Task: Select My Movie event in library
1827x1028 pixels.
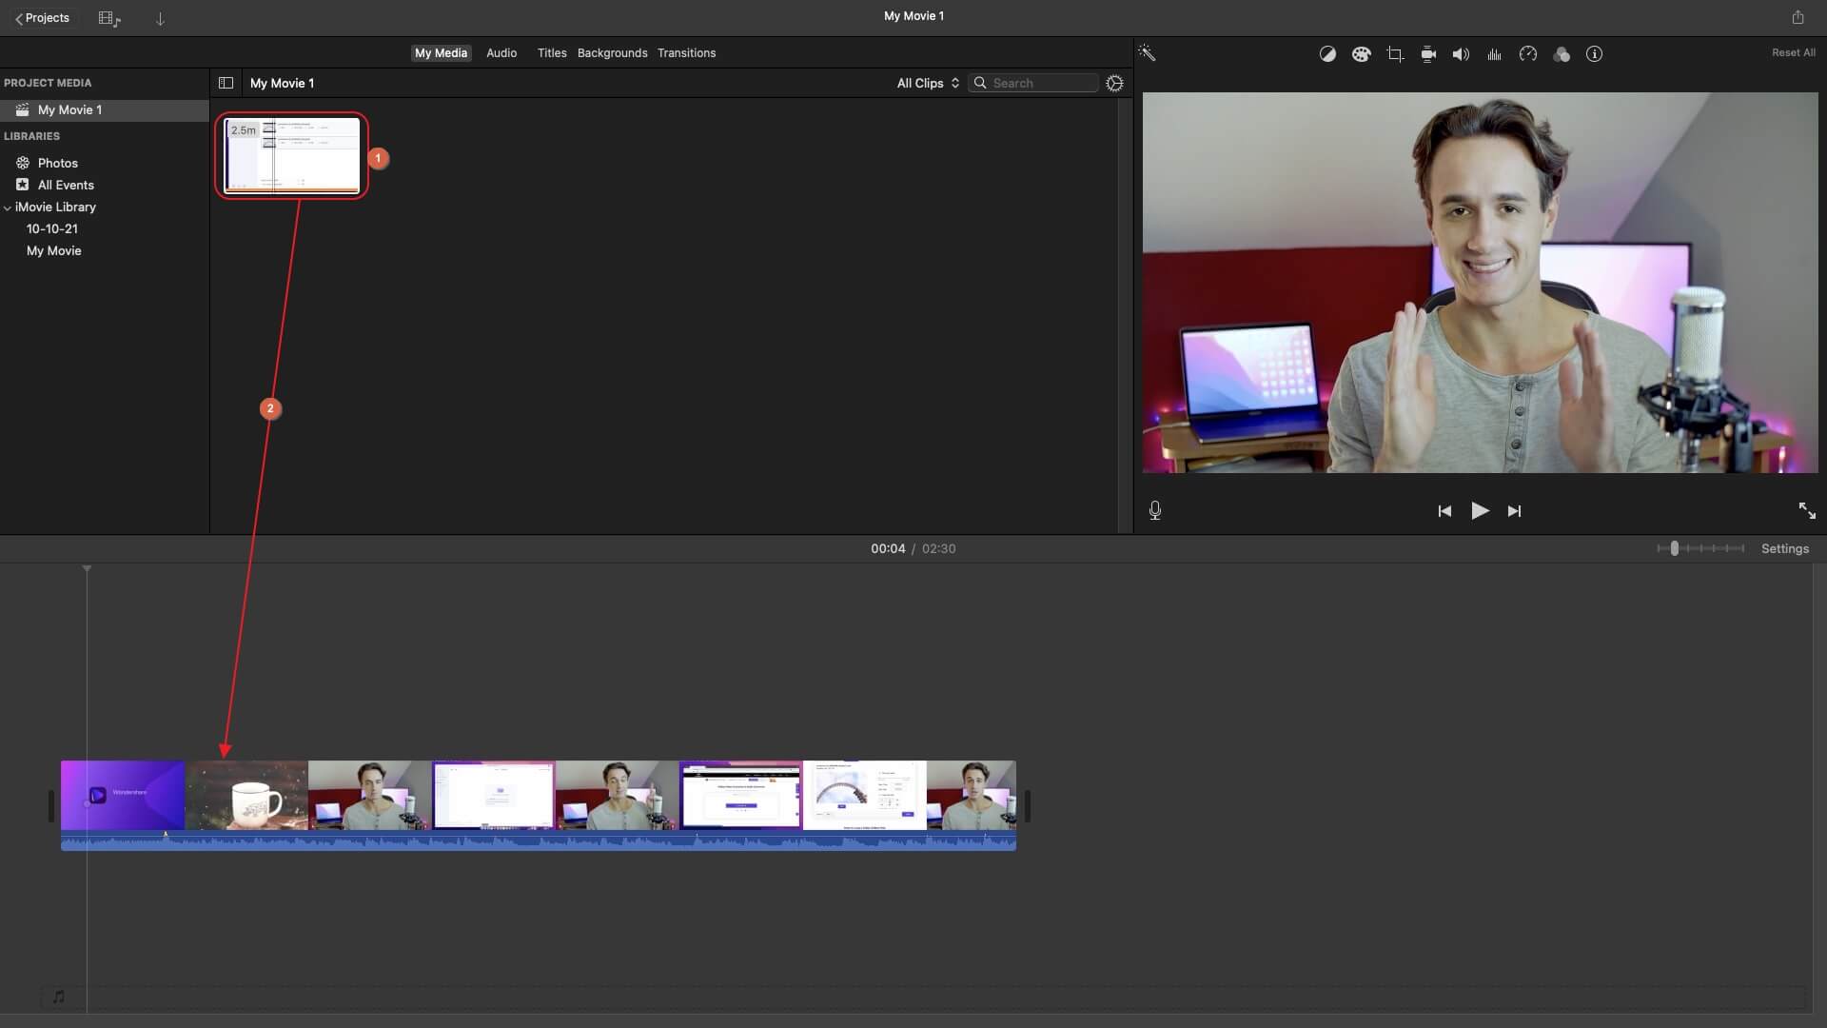Action: tap(54, 251)
